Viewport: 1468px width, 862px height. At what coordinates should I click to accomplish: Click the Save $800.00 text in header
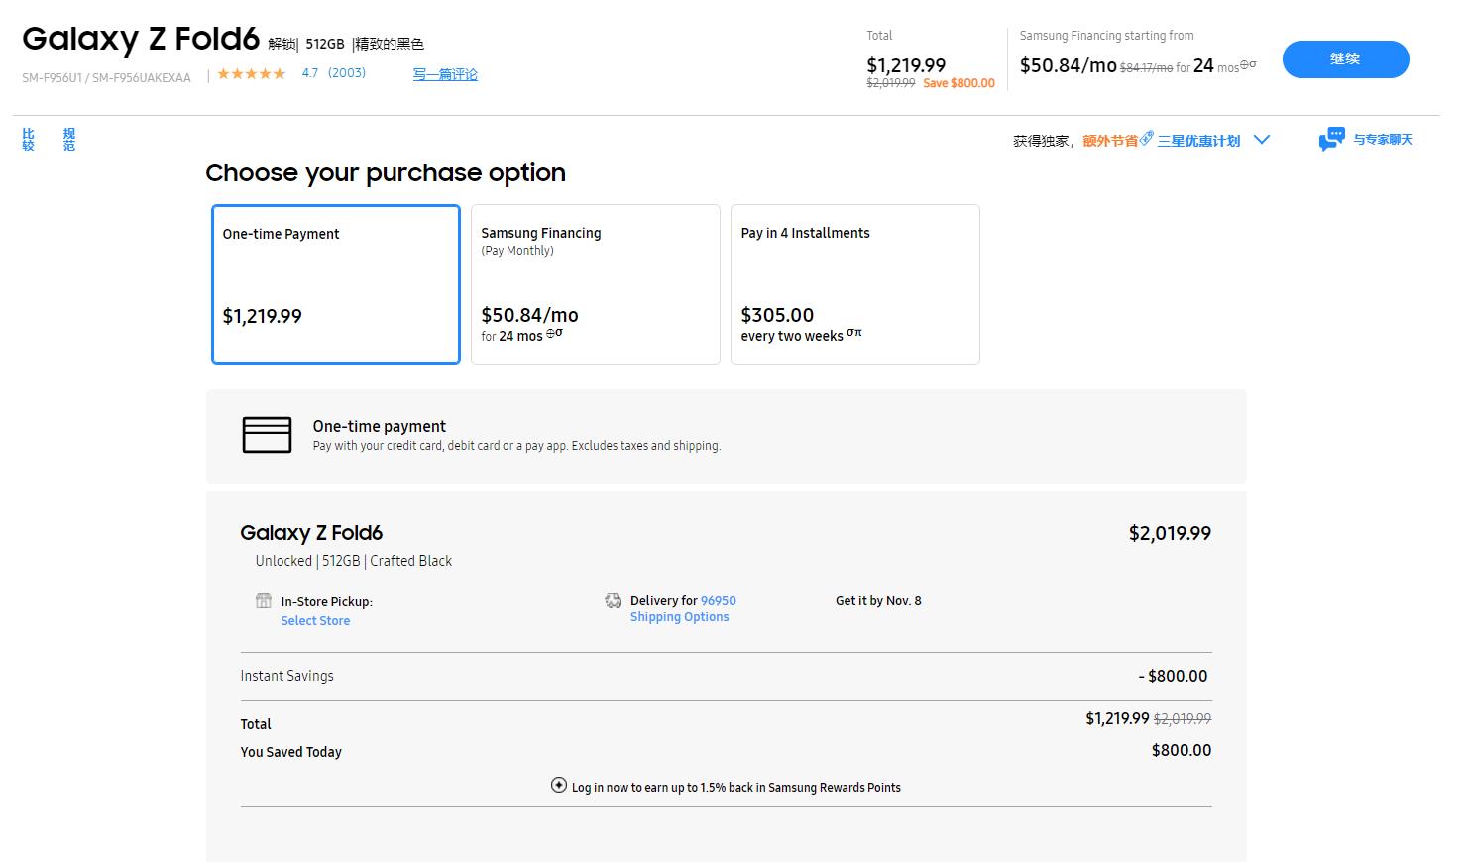pyautogui.click(x=959, y=83)
